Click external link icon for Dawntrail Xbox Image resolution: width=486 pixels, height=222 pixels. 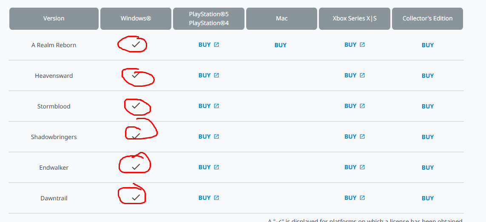362,198
